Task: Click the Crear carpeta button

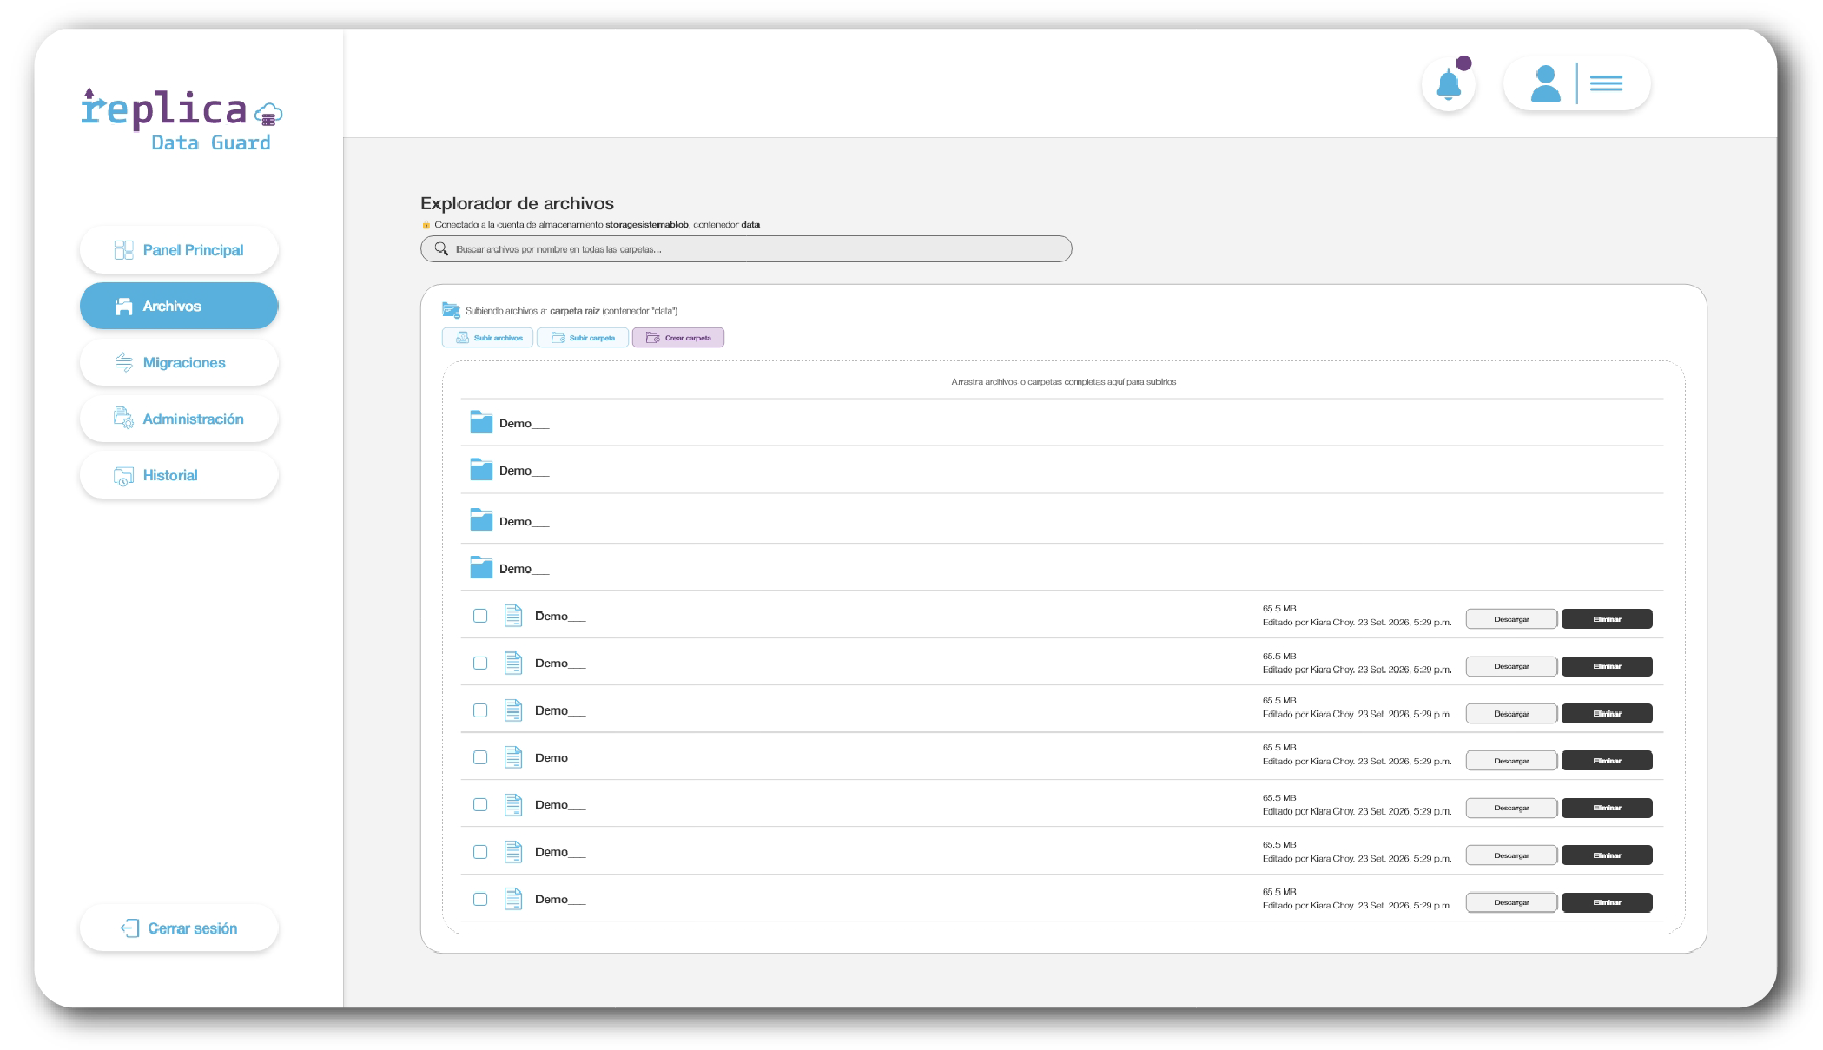Action: [x=678, y=338]
